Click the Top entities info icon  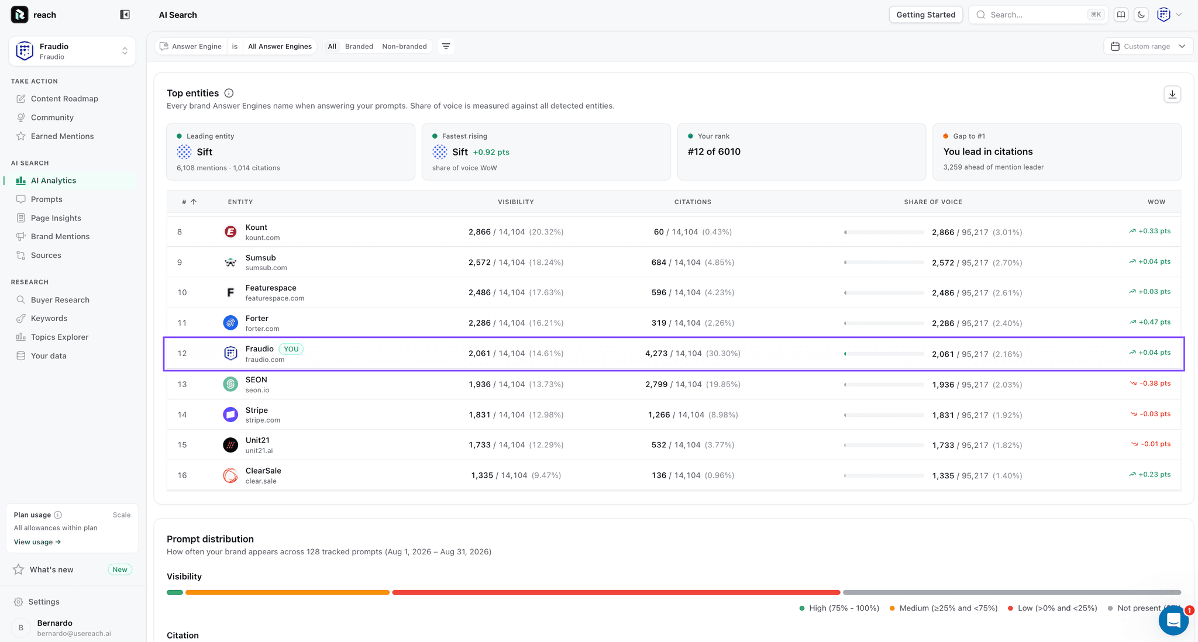click(x=229, y=93)
